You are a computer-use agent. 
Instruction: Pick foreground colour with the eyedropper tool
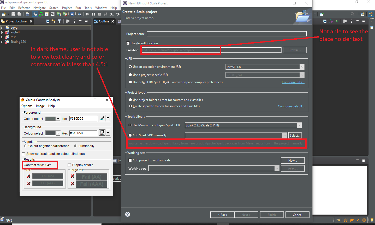(102, 118)
